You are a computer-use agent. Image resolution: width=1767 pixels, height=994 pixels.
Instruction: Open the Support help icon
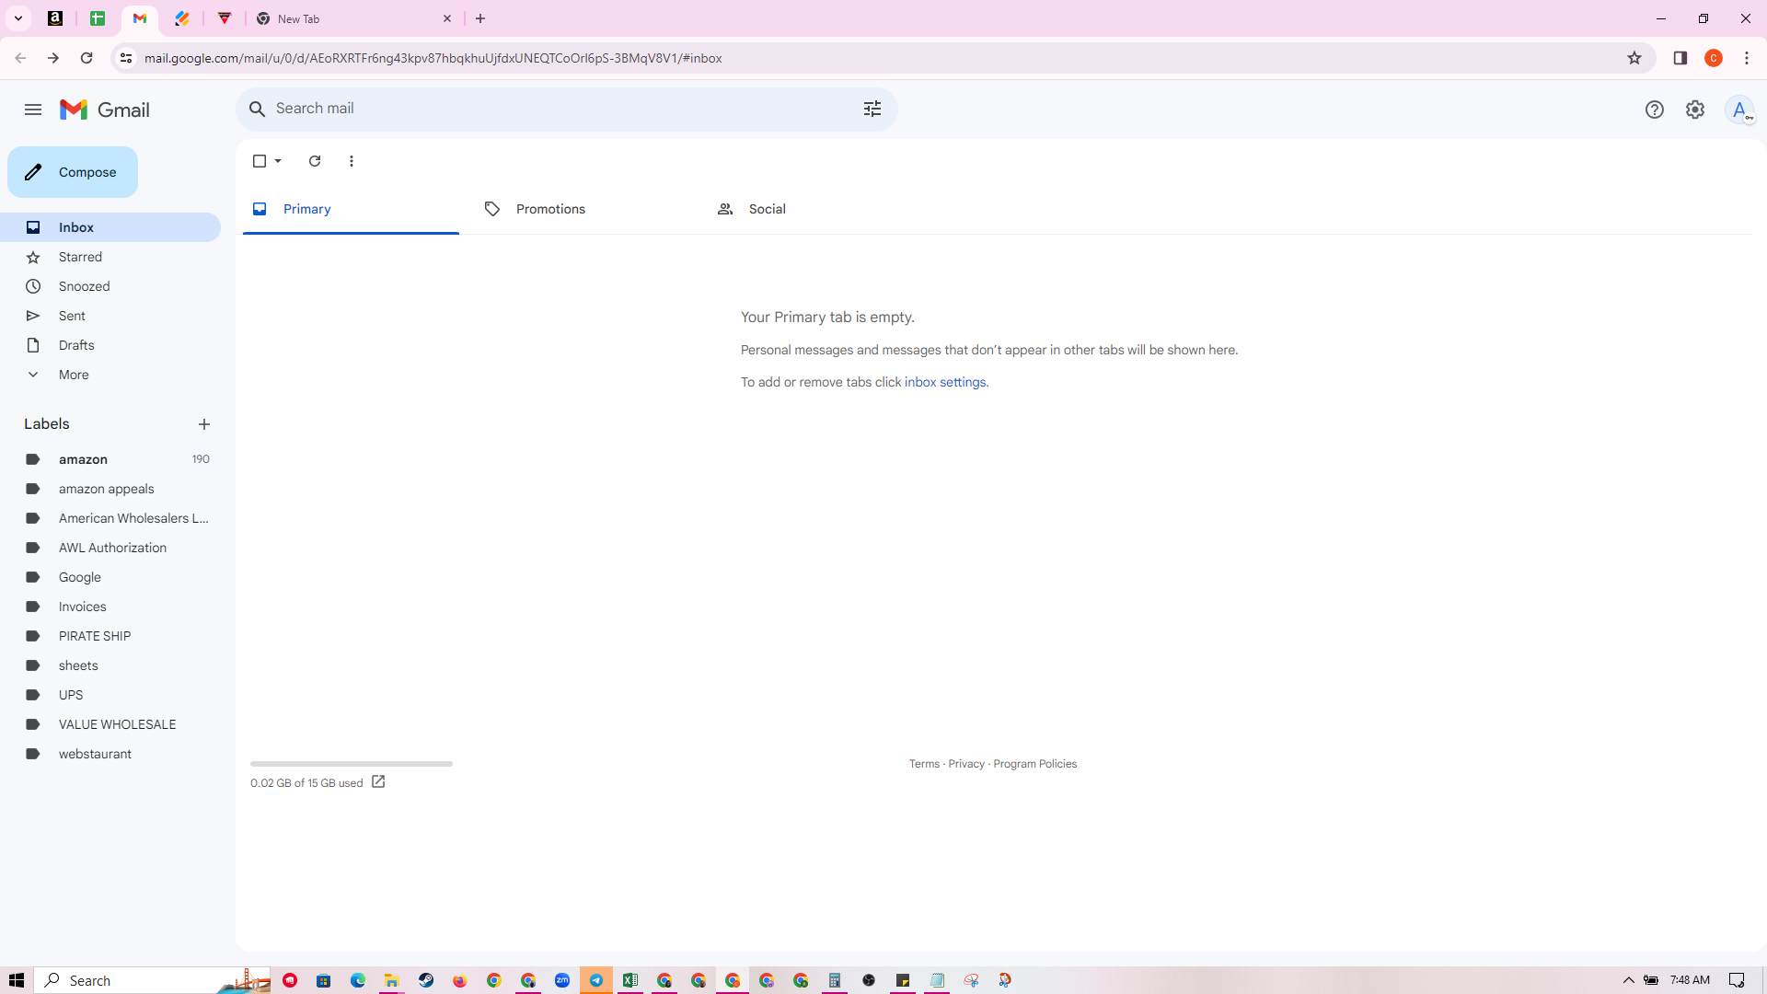click(1655, 110)
